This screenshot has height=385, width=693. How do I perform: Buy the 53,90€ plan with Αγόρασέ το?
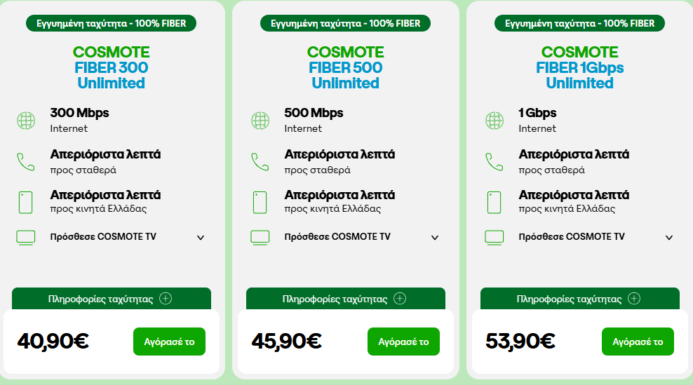[638, 342]
